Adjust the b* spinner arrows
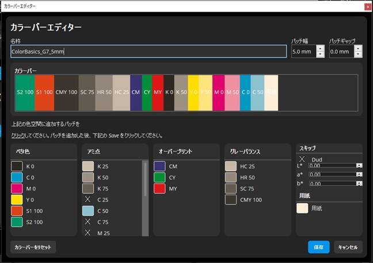The height and width of the screenshot is (263, 373). point(359,184)
